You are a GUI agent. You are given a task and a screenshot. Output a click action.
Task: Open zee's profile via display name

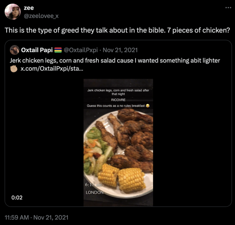29,8
